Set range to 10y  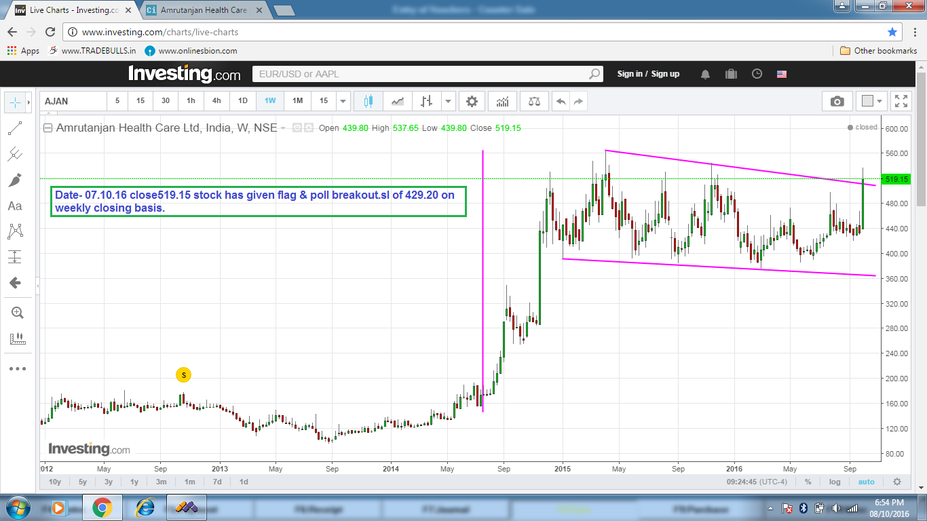click(54, 482)
